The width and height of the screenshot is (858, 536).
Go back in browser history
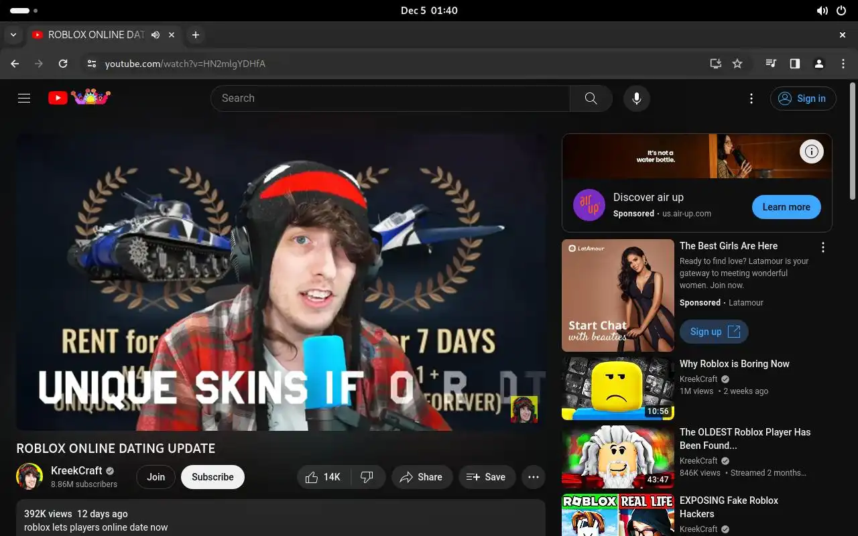[x=15, y=64]
